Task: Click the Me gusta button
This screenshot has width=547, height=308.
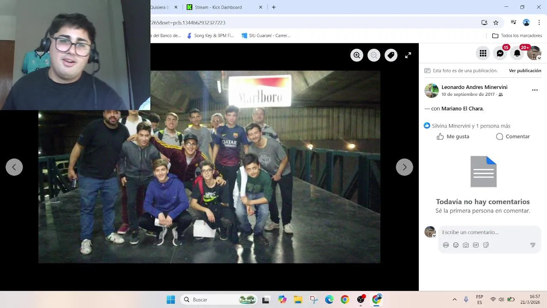Action: click(x=453, y=136)
